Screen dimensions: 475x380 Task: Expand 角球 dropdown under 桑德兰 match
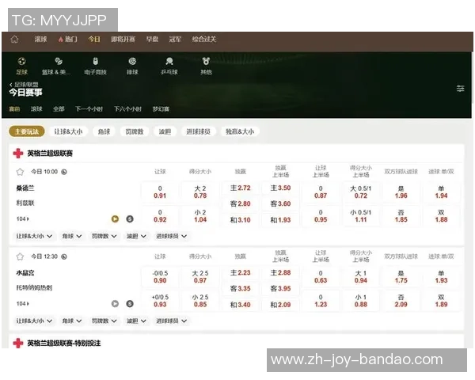pyautogui.click(x=72, y=236)
